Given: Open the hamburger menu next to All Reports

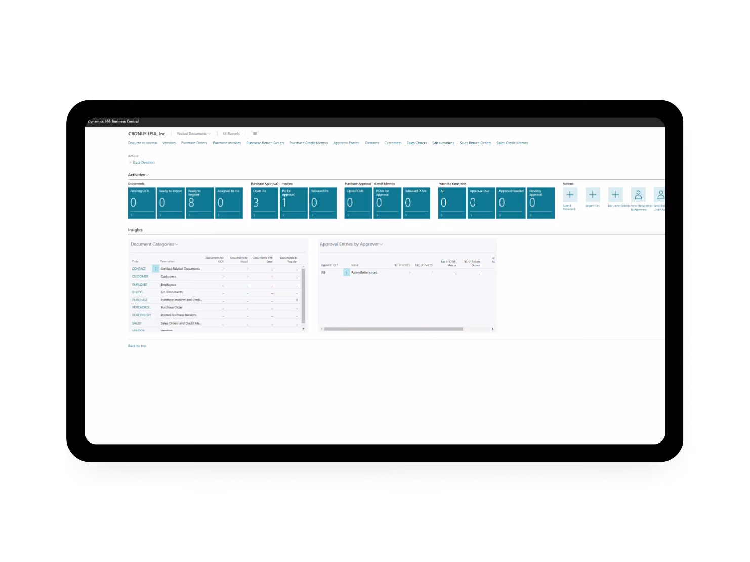Looking at the screenshot, I should (x=255, y=134).
